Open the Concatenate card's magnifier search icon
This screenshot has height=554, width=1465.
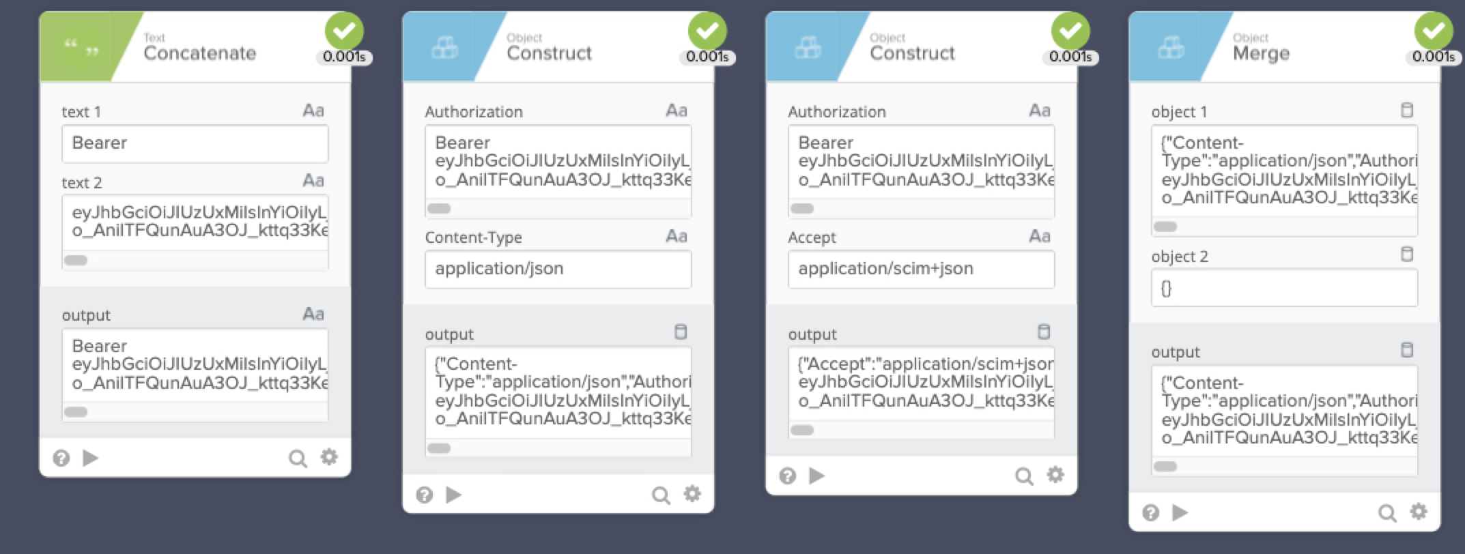pos(297,458)
